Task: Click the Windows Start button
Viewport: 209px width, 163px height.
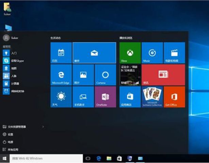Action: [x=4, y=158]
